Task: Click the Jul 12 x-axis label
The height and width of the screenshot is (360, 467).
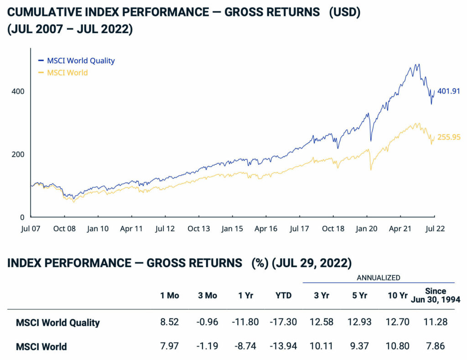Action: click(x=165, y=228)
